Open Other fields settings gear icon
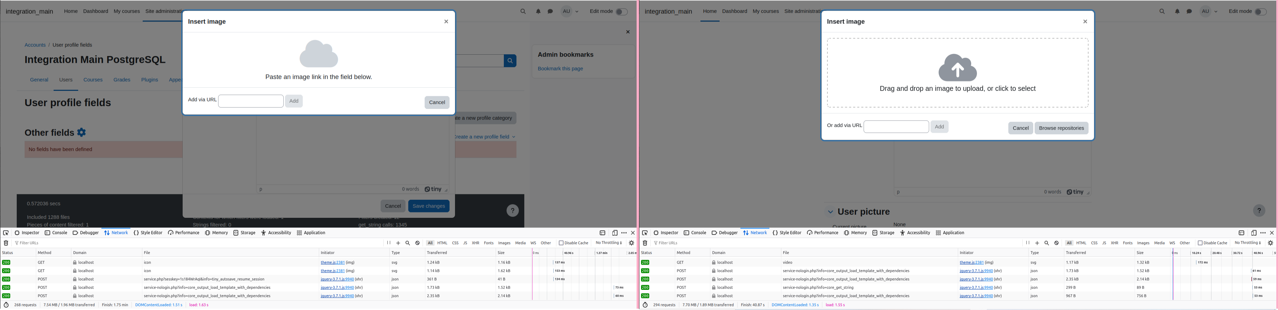The width and height of the screenshot is (1278, 310). click(x=82, y=132)
